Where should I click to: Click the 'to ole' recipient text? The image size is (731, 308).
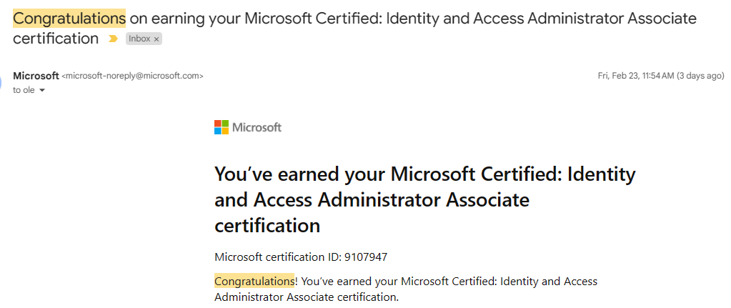tap(24, 90)
